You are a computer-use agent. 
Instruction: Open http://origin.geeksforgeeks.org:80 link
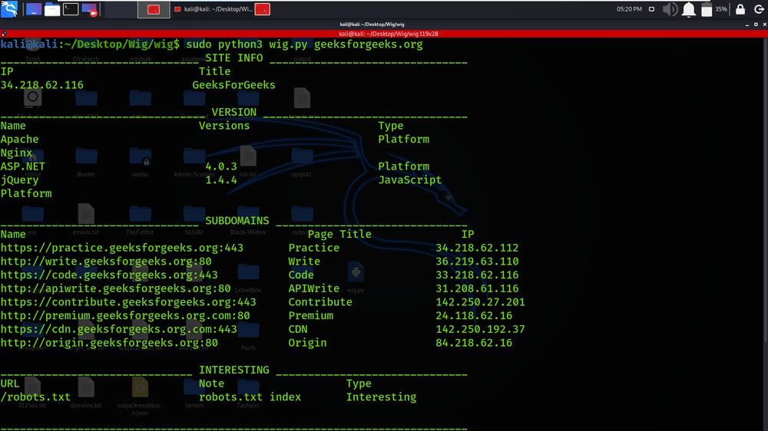click(109, 343)
